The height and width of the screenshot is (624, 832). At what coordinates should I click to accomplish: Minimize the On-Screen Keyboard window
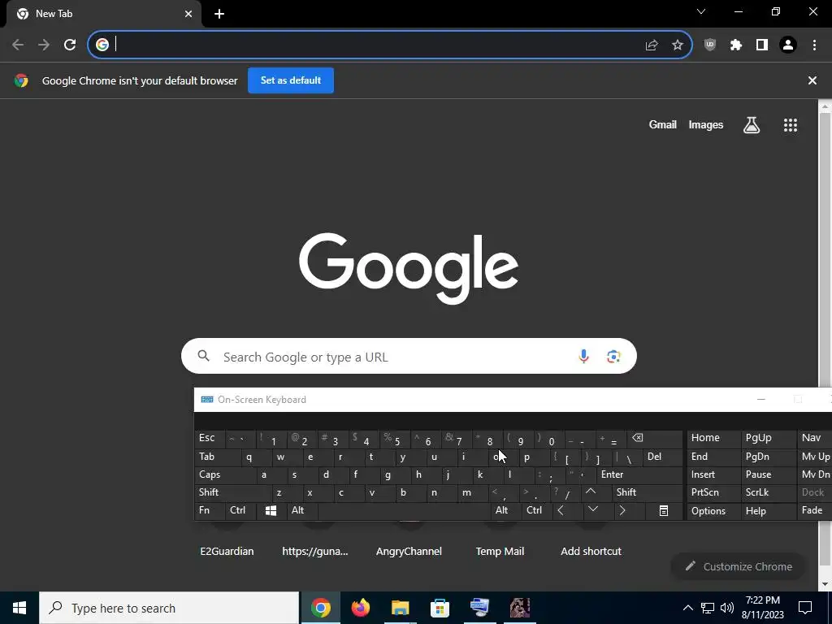760,400
